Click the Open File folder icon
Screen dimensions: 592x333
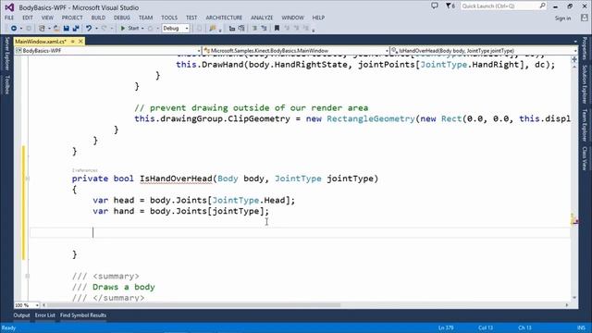(56, 29)
